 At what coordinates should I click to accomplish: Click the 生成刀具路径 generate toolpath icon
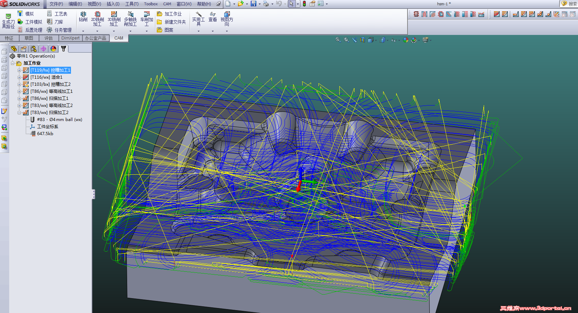[x=8, y=16]
